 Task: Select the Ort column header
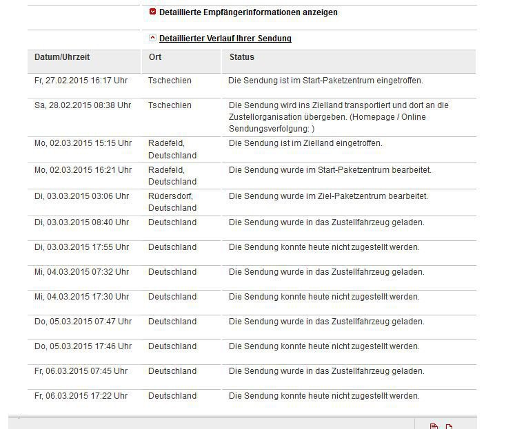(x=155, y=57)
